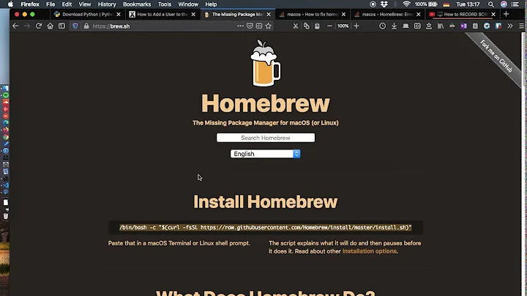Viewport: 527px width, 296px height.
Task: Open the History menu
Action: [x=107, y=4]
